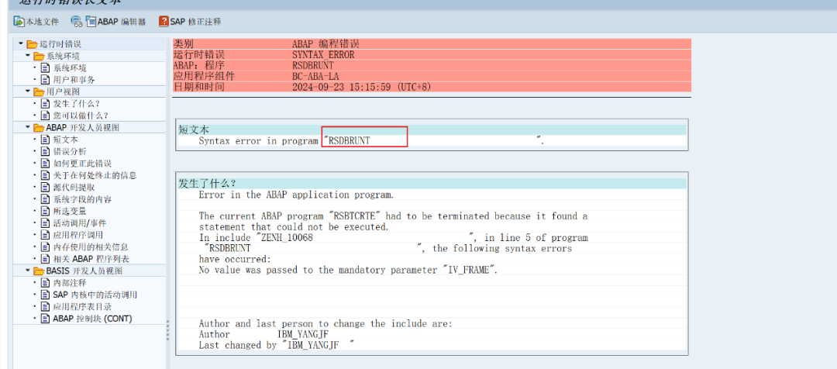
Task: Click the 日期和时间 label in red header
Action: [198, 87]
